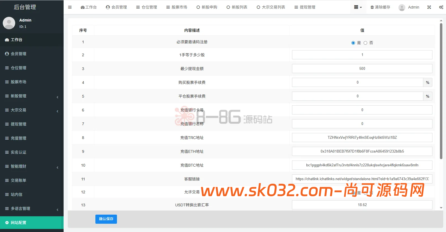Click the 充值TRC地址 input field
The height and width of the screenshot is (232, 446).
pos(362,138)
